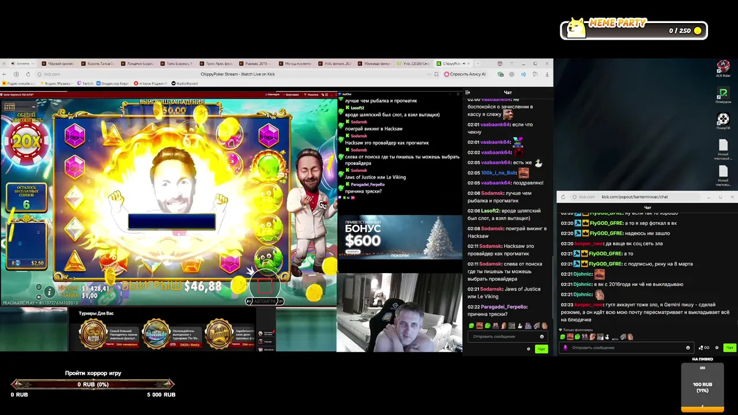Image resolution: width=738 pixels, height=415 pixels.
Task: Open the GG Masters tournament badge
Action: click(93, 334)
